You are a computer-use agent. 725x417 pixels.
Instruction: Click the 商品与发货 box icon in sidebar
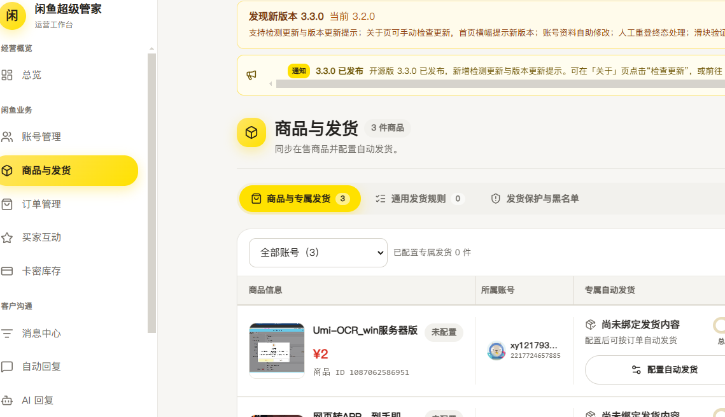click(7, 171)
